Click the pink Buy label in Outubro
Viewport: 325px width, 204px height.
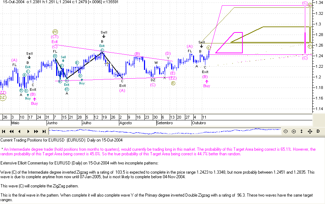tap(207, 86)
